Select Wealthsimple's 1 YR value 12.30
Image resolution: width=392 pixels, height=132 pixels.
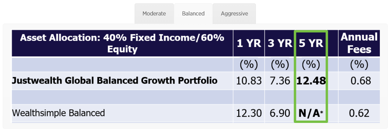pos(249,113)
